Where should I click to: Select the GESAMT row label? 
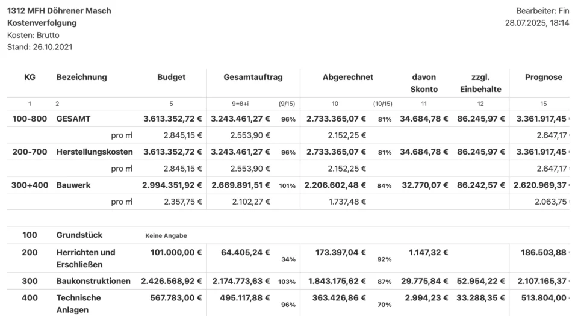[73, 119]
